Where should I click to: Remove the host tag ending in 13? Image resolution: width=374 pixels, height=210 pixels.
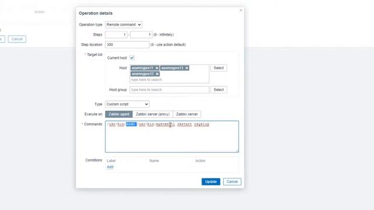tap(187, 68)
